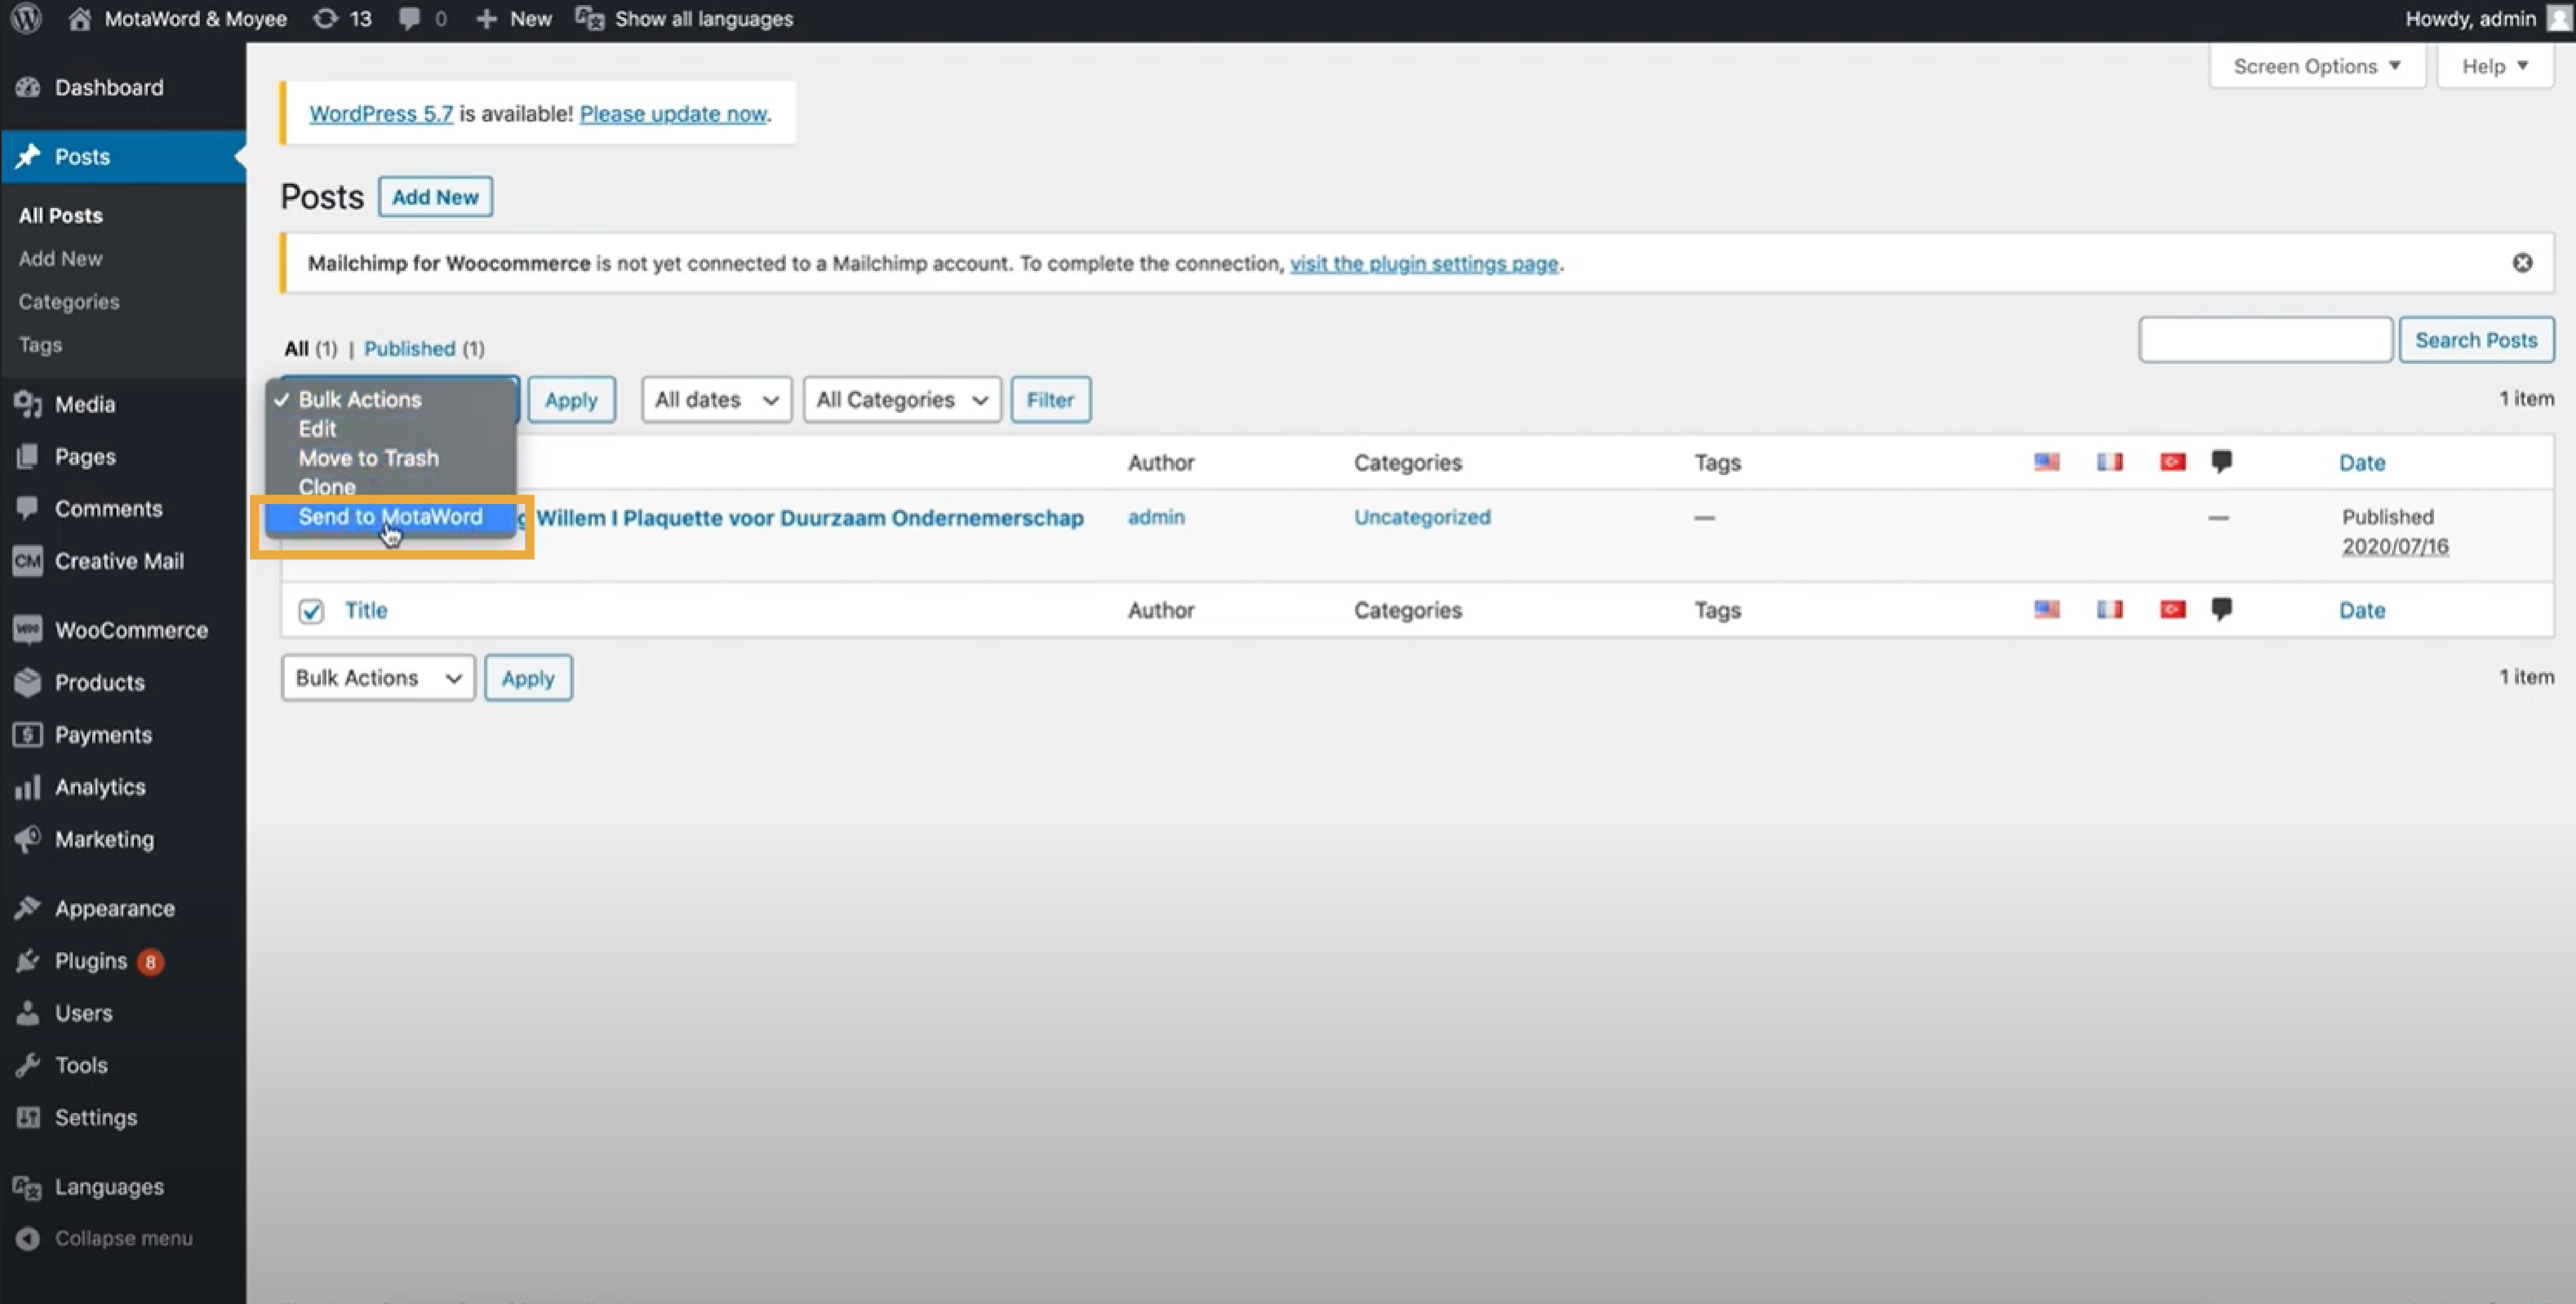Screen dimensions: 2576x1304
Task: Dismiss the Mailchimp notice with X icon
Action: coord(2522,262)
